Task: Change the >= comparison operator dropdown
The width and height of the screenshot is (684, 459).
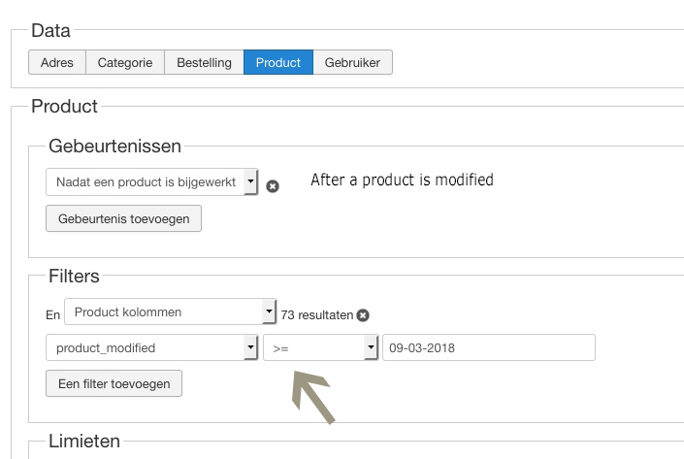Action: (320, 347)
